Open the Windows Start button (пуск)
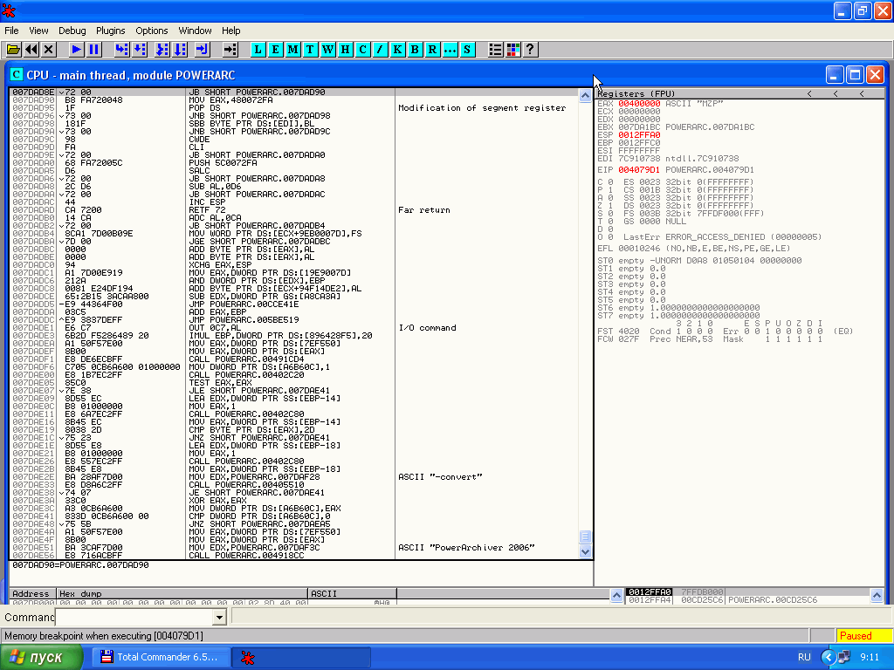The height and width of the screenshot is (670, 894). click(40, 657)
